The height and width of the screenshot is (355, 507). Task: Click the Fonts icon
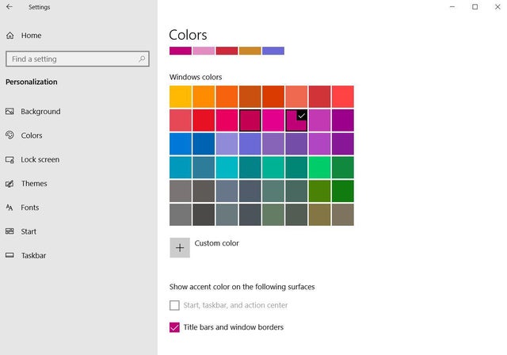pos(10,208)
